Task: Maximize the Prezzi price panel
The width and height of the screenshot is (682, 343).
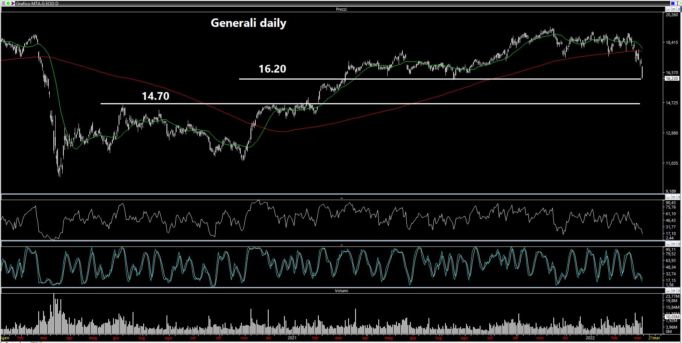Action: click(x=674, y=9)
